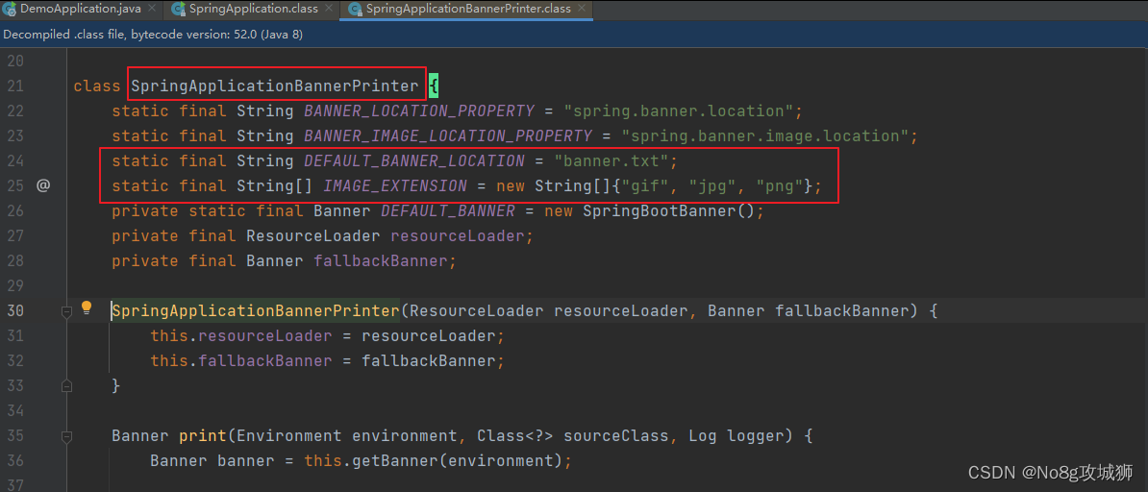Click the "jpg" string in the array

pos(711,186)
